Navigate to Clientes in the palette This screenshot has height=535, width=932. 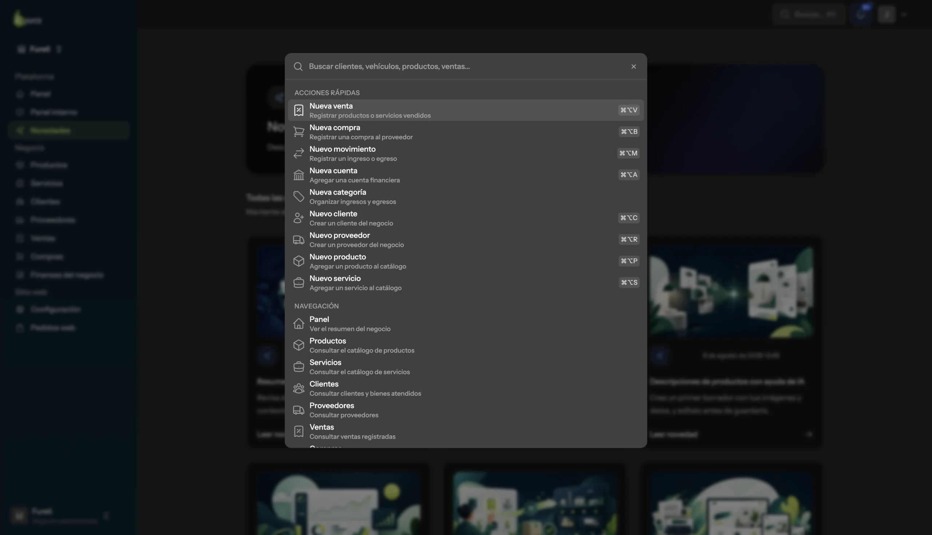(466, 388)
